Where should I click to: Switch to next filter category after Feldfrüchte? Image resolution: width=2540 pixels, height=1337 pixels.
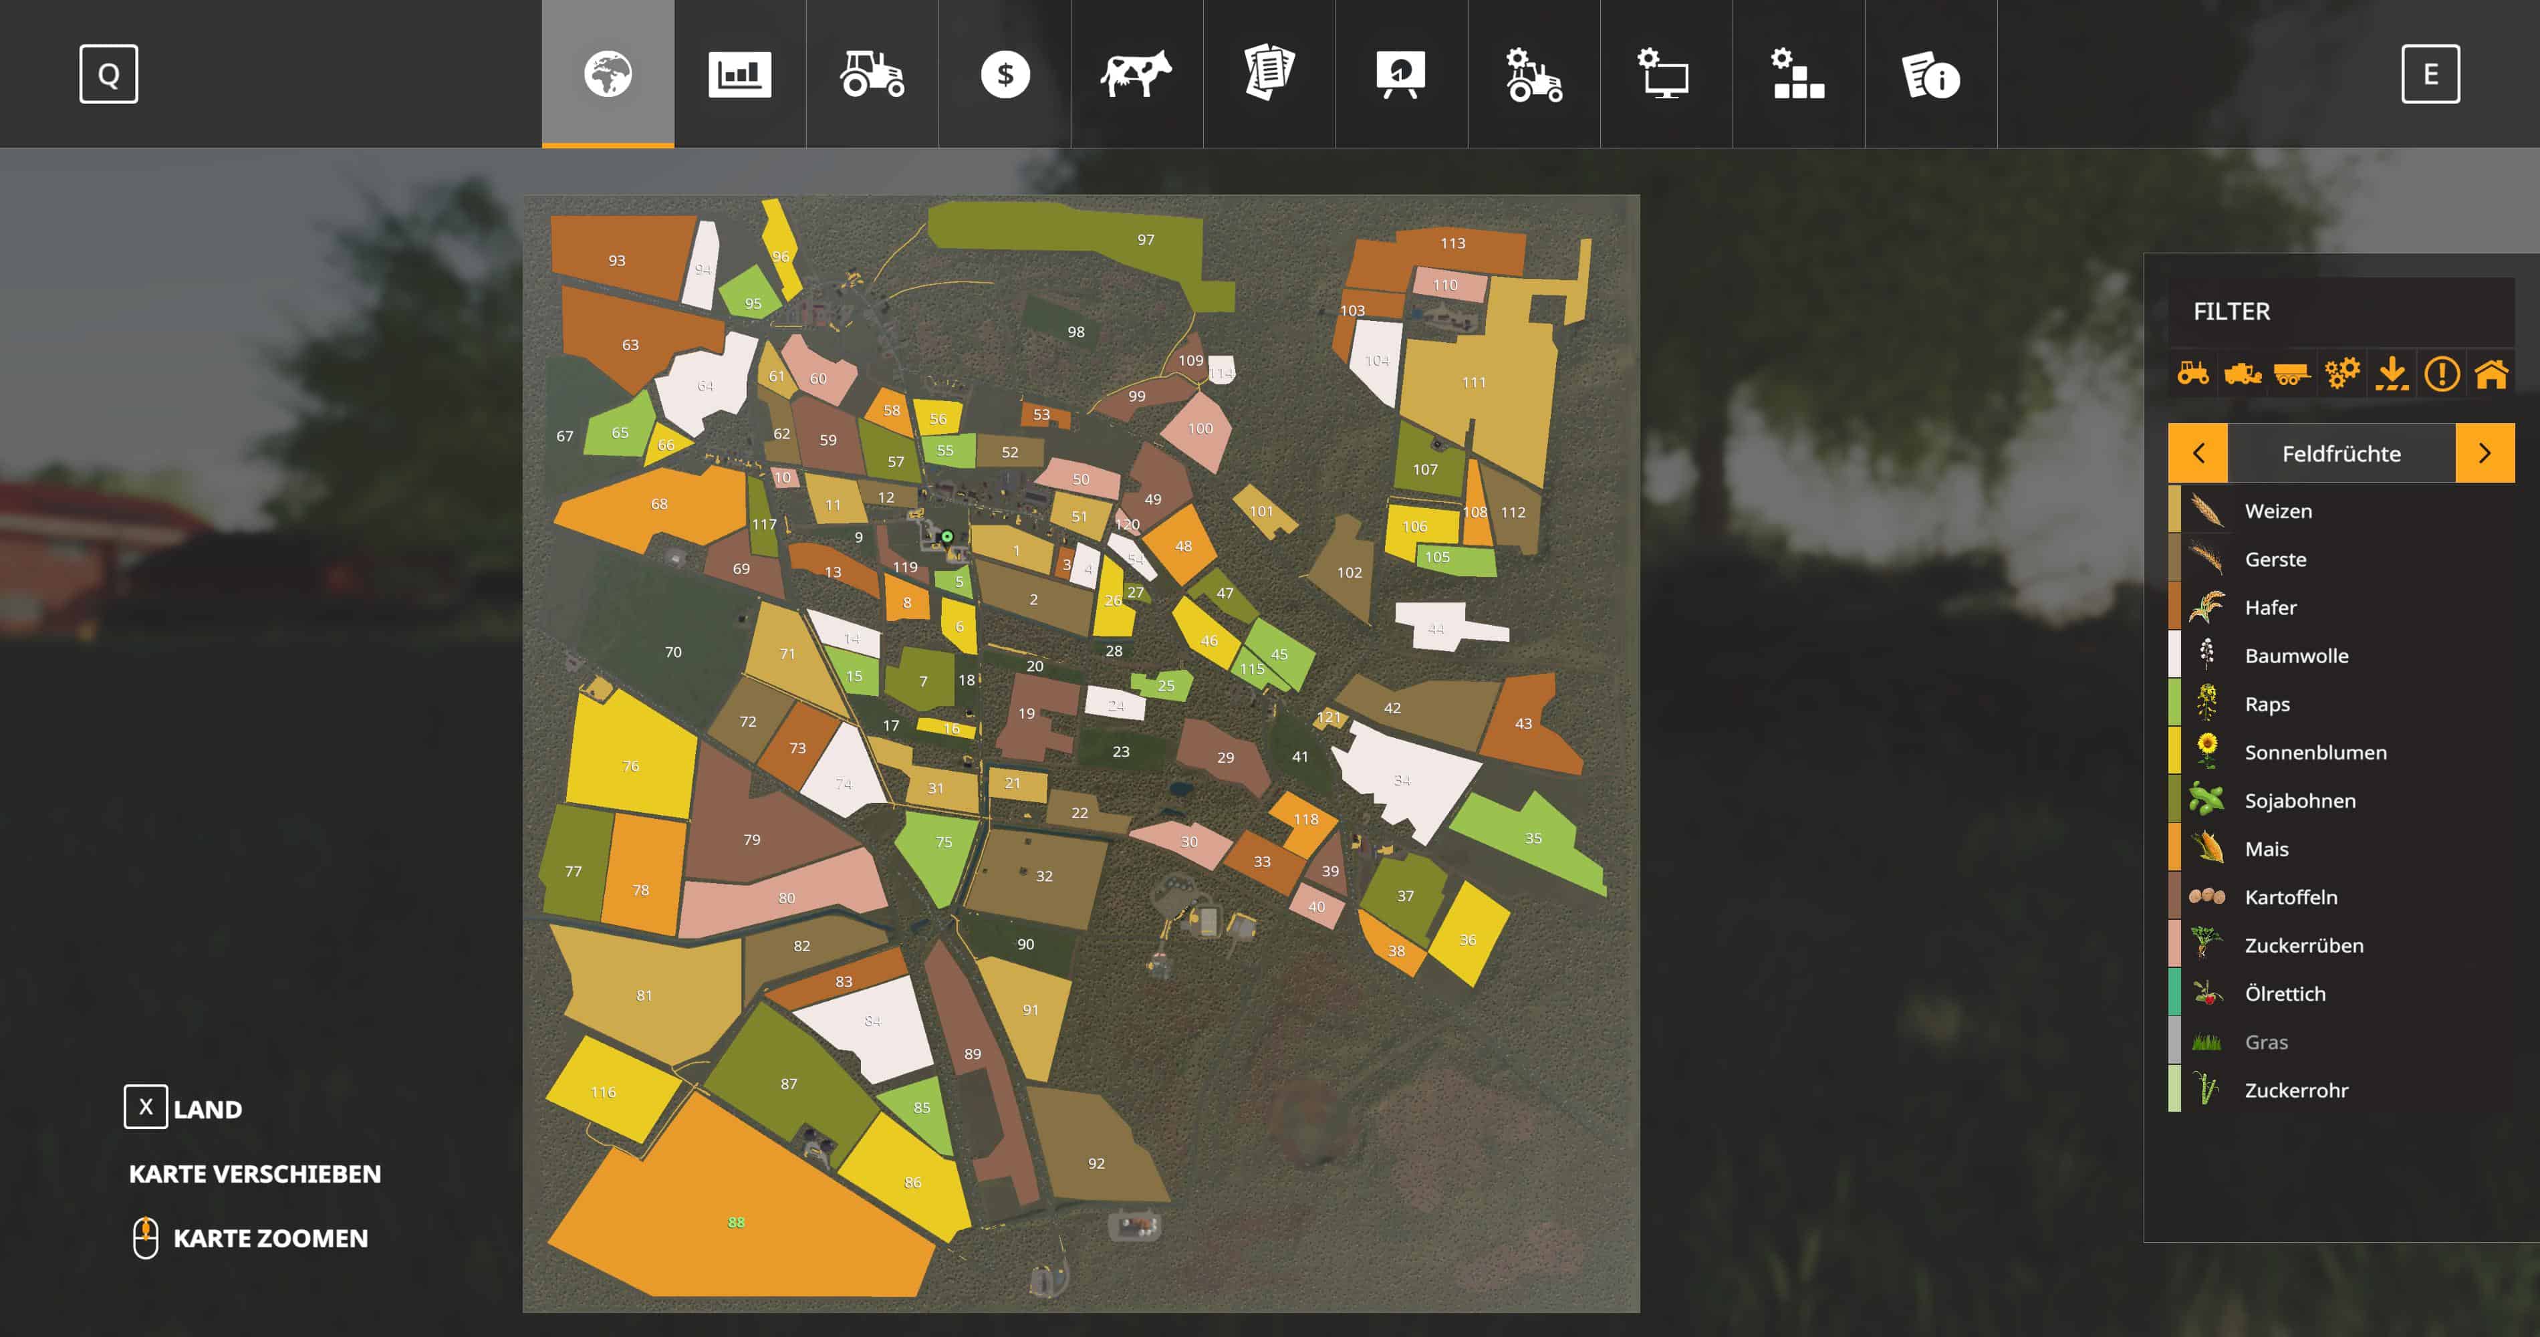pos(2484,453)
